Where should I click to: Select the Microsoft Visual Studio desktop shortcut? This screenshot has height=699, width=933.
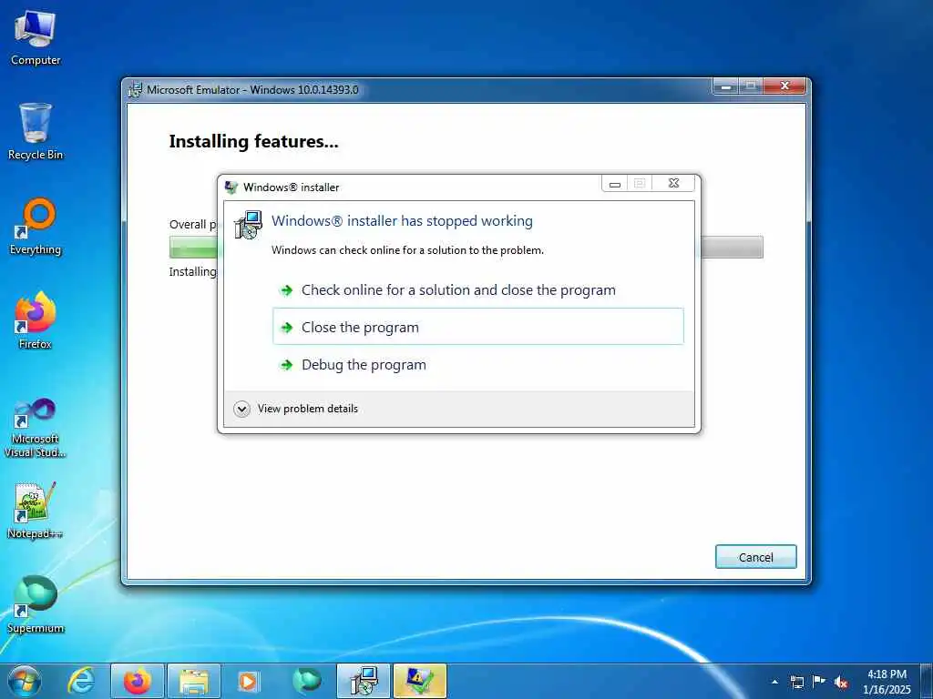click(x=36, y=428)
